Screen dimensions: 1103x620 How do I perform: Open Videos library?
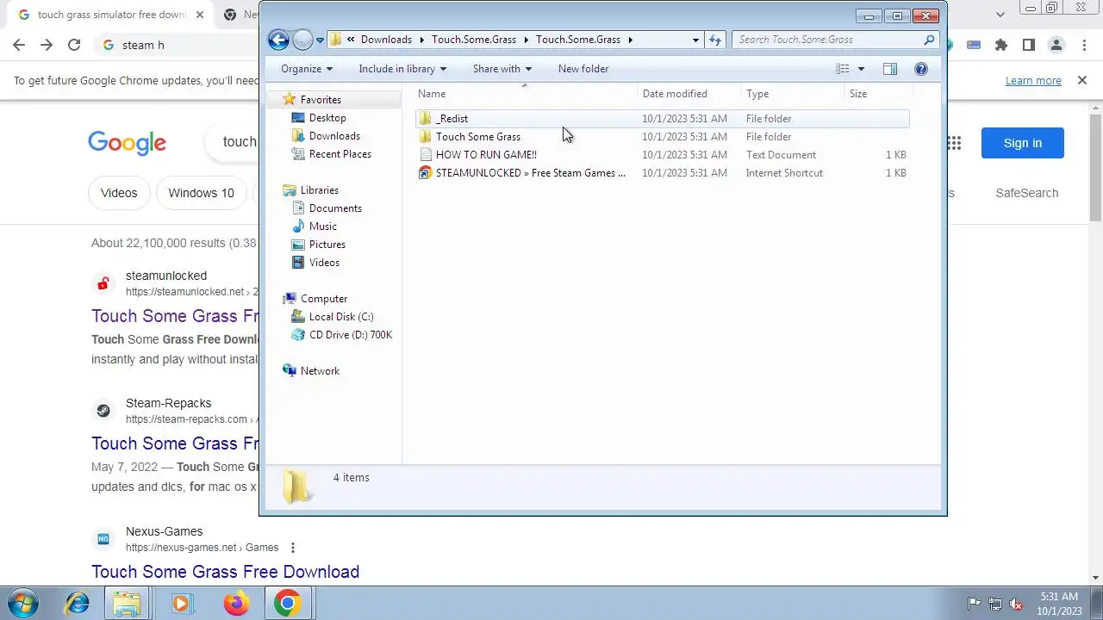324,263
